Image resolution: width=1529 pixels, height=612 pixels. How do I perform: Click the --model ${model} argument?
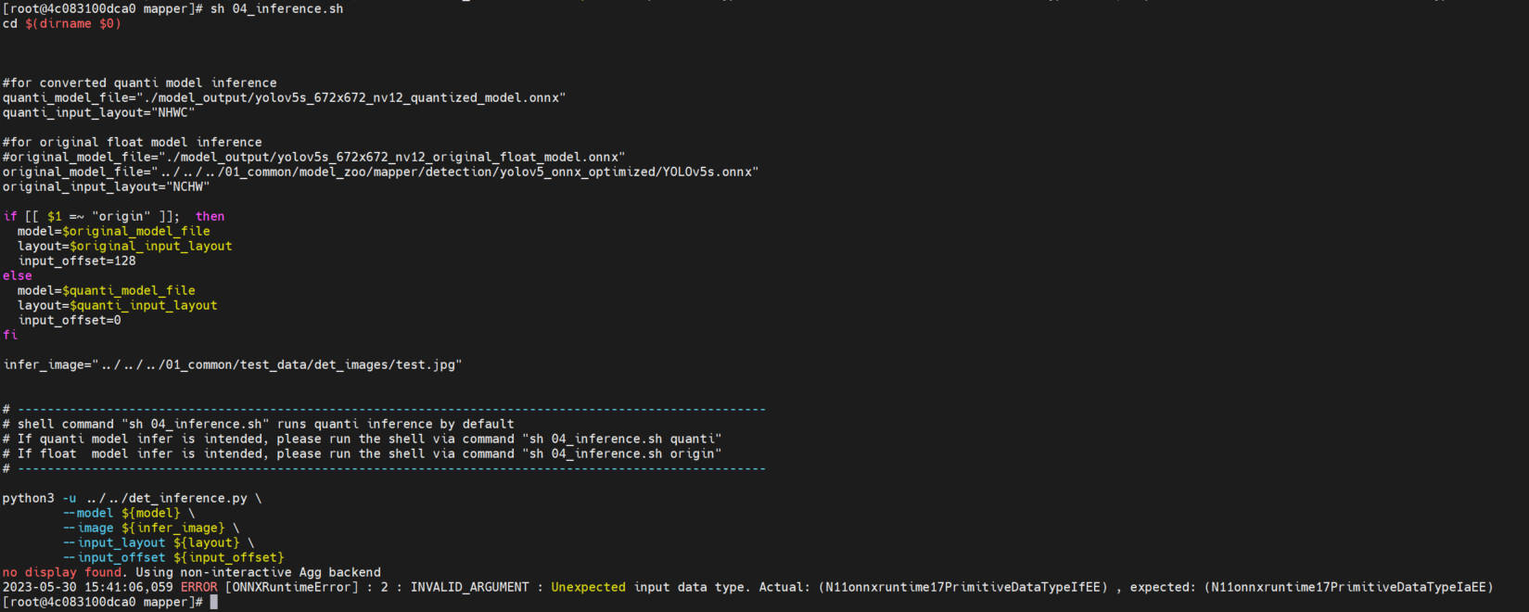(129, 513)
